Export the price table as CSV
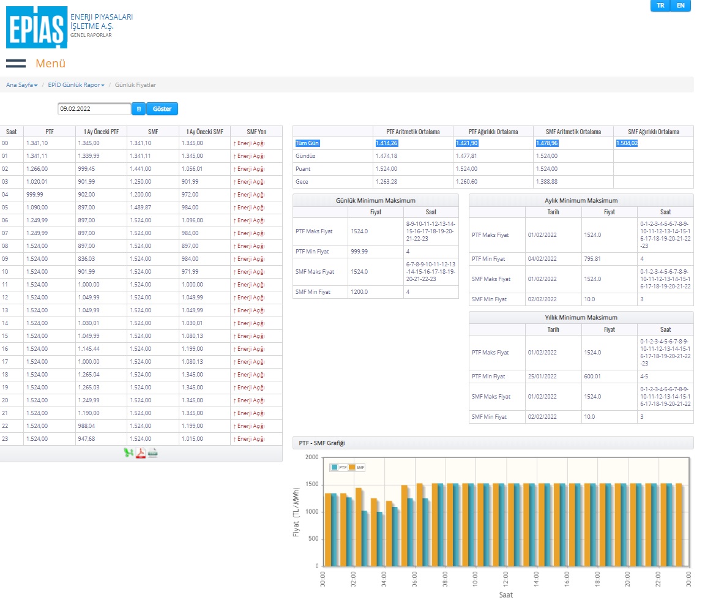This screenshot has width=705, height=600. 153,453
